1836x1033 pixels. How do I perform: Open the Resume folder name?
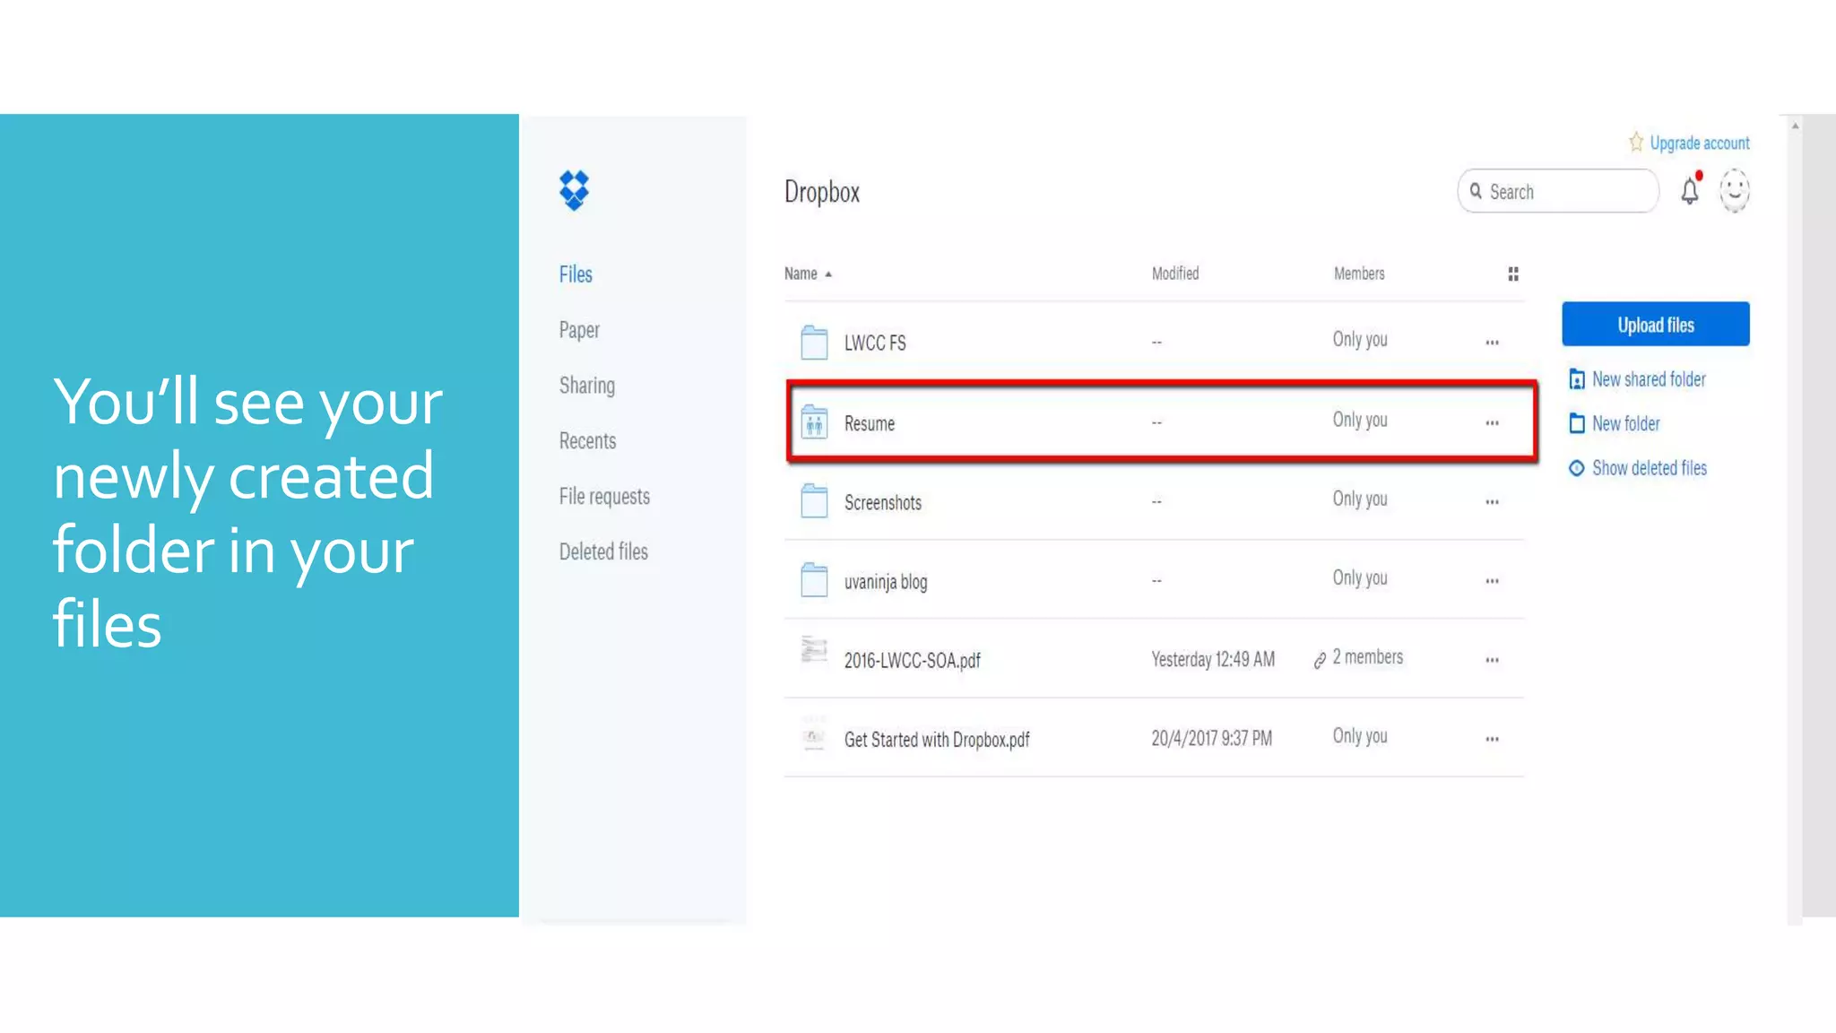(x=869, y=423)
